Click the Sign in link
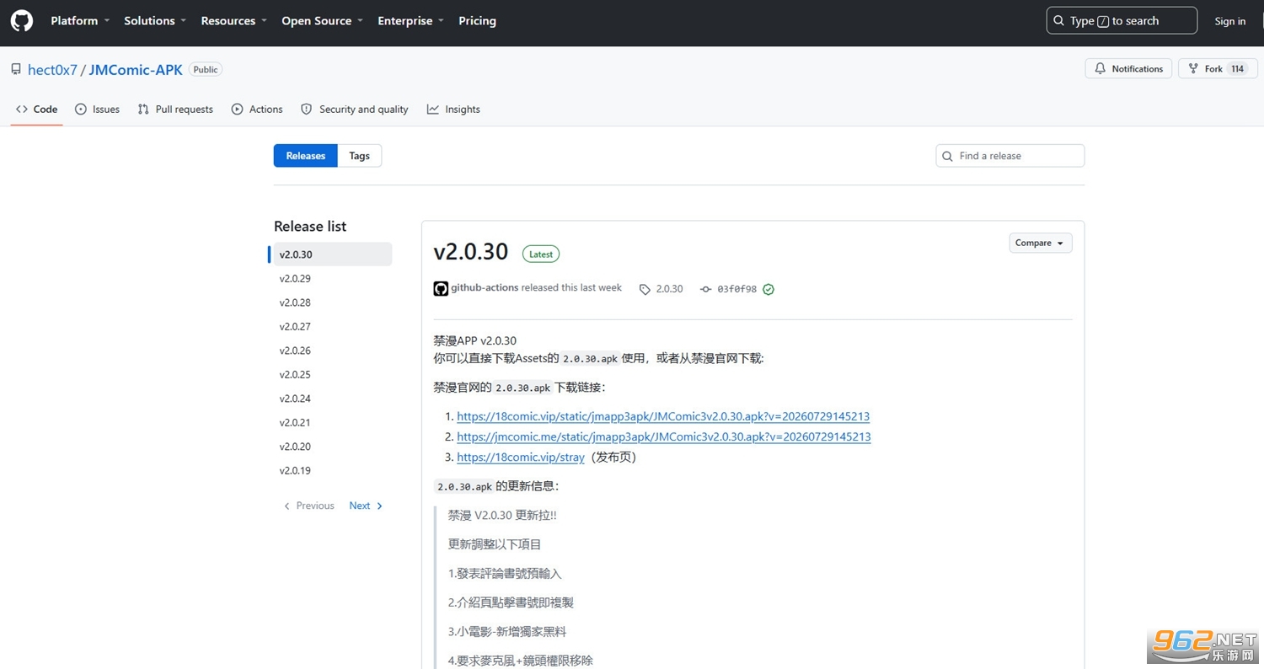 coord(1230,21)
